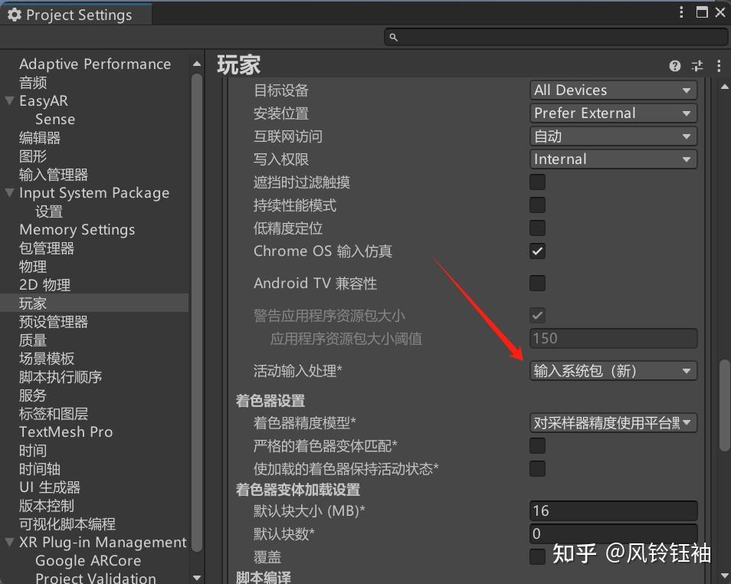Collapse the Input System Package section

tap(8, 192)
